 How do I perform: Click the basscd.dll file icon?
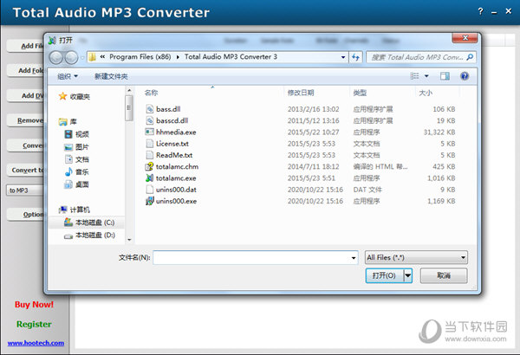click(150, 120)
